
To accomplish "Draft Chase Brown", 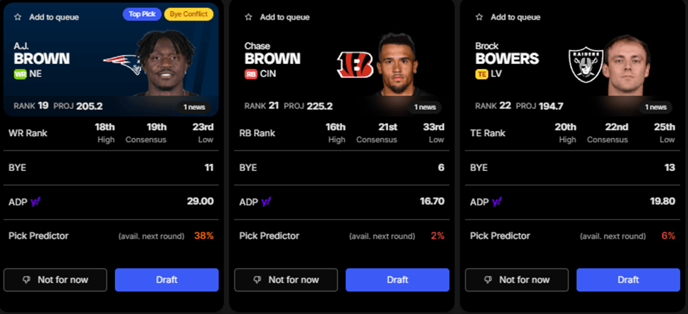I will click(397, 280).
